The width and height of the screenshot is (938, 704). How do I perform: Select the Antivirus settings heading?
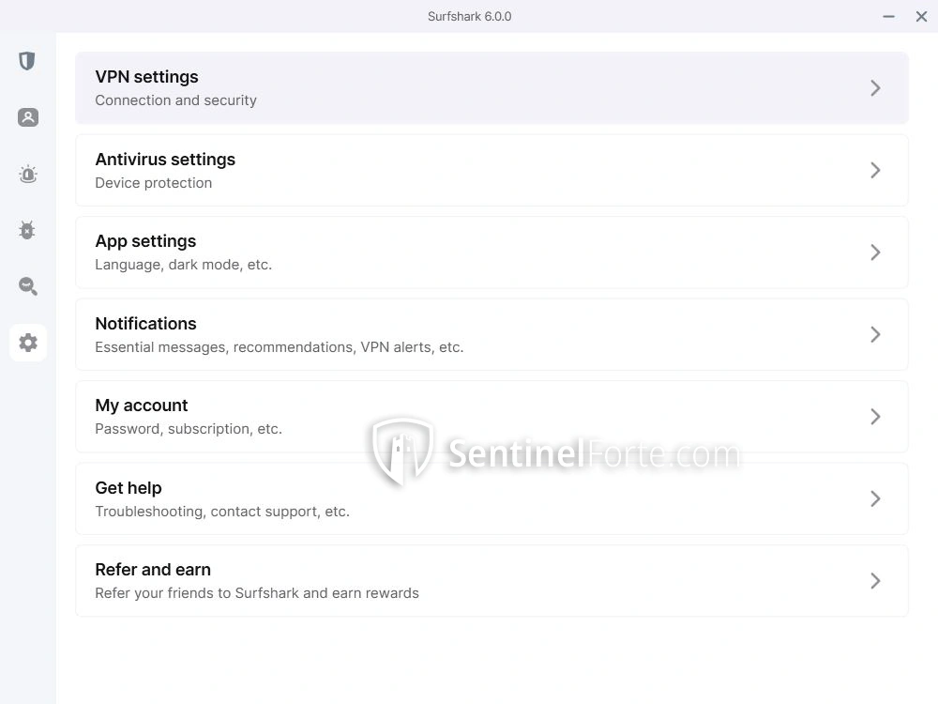pos(165,160)
